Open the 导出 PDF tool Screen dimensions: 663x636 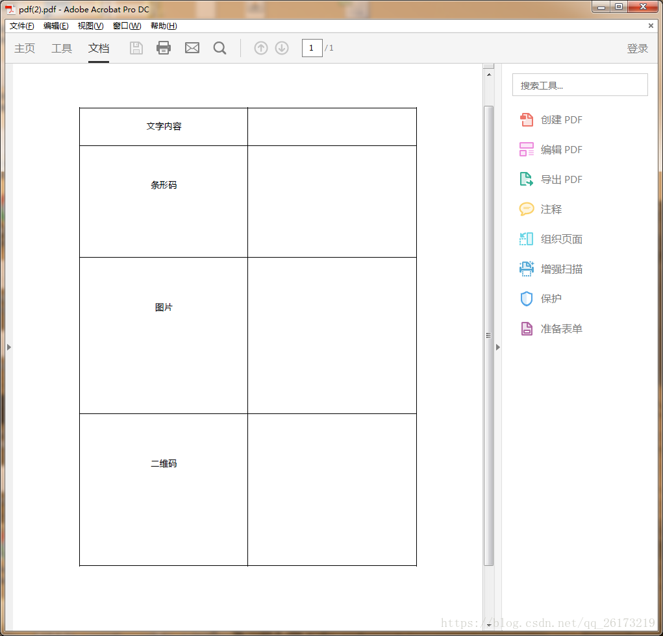562,179
